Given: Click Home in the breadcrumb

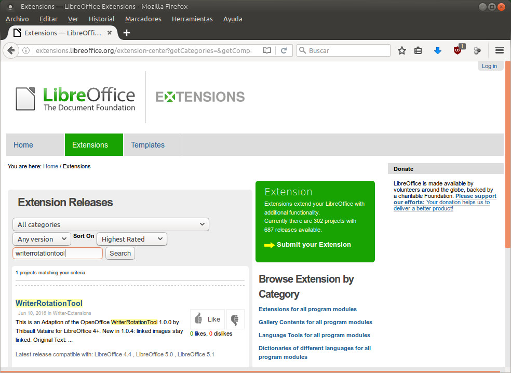Looking at the screenshot, I should [50, 166].
